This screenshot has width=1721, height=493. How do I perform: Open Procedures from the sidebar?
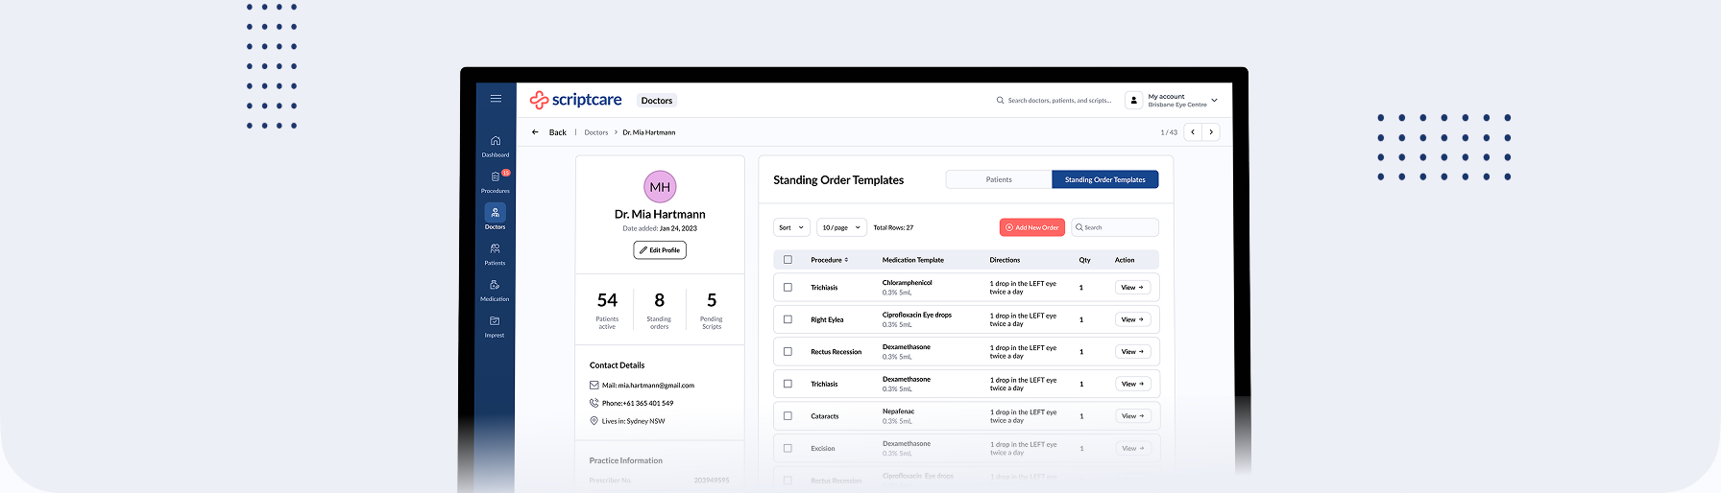point(496,181)
